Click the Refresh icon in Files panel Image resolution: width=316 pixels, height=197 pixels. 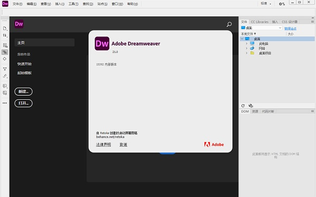[243, 106]
